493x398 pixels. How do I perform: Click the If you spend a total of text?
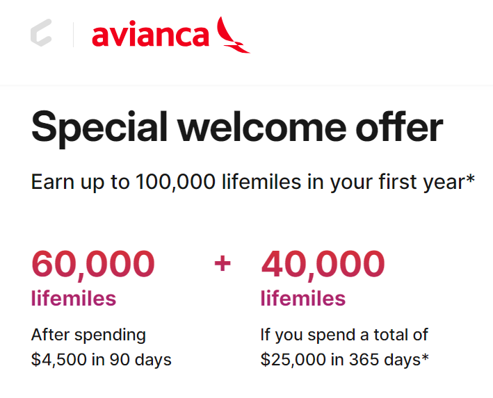click(x=344, y=335)
